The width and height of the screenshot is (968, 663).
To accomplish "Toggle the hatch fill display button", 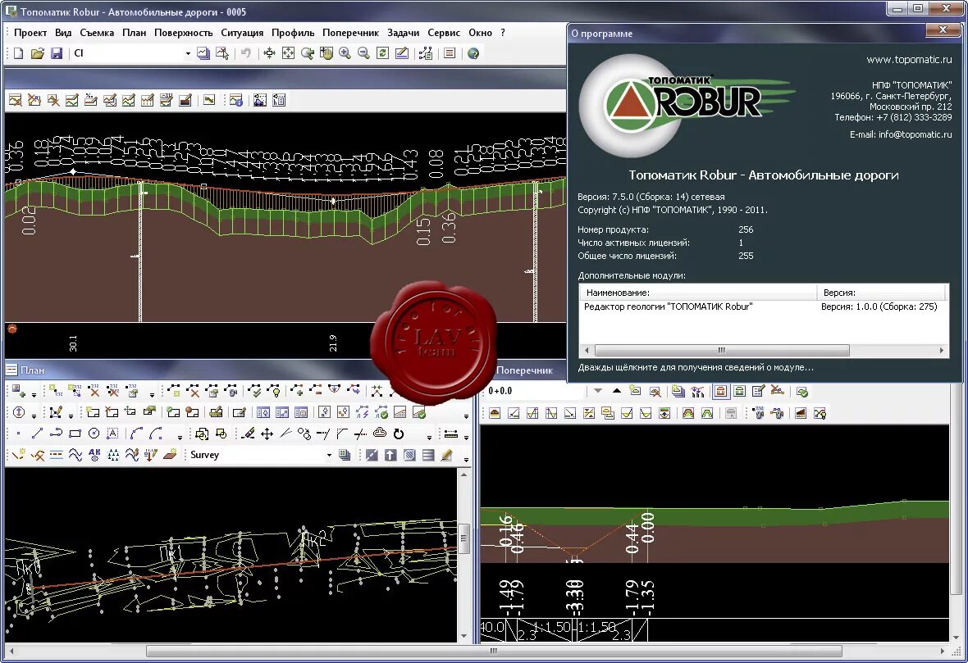I will click(409, 455).
